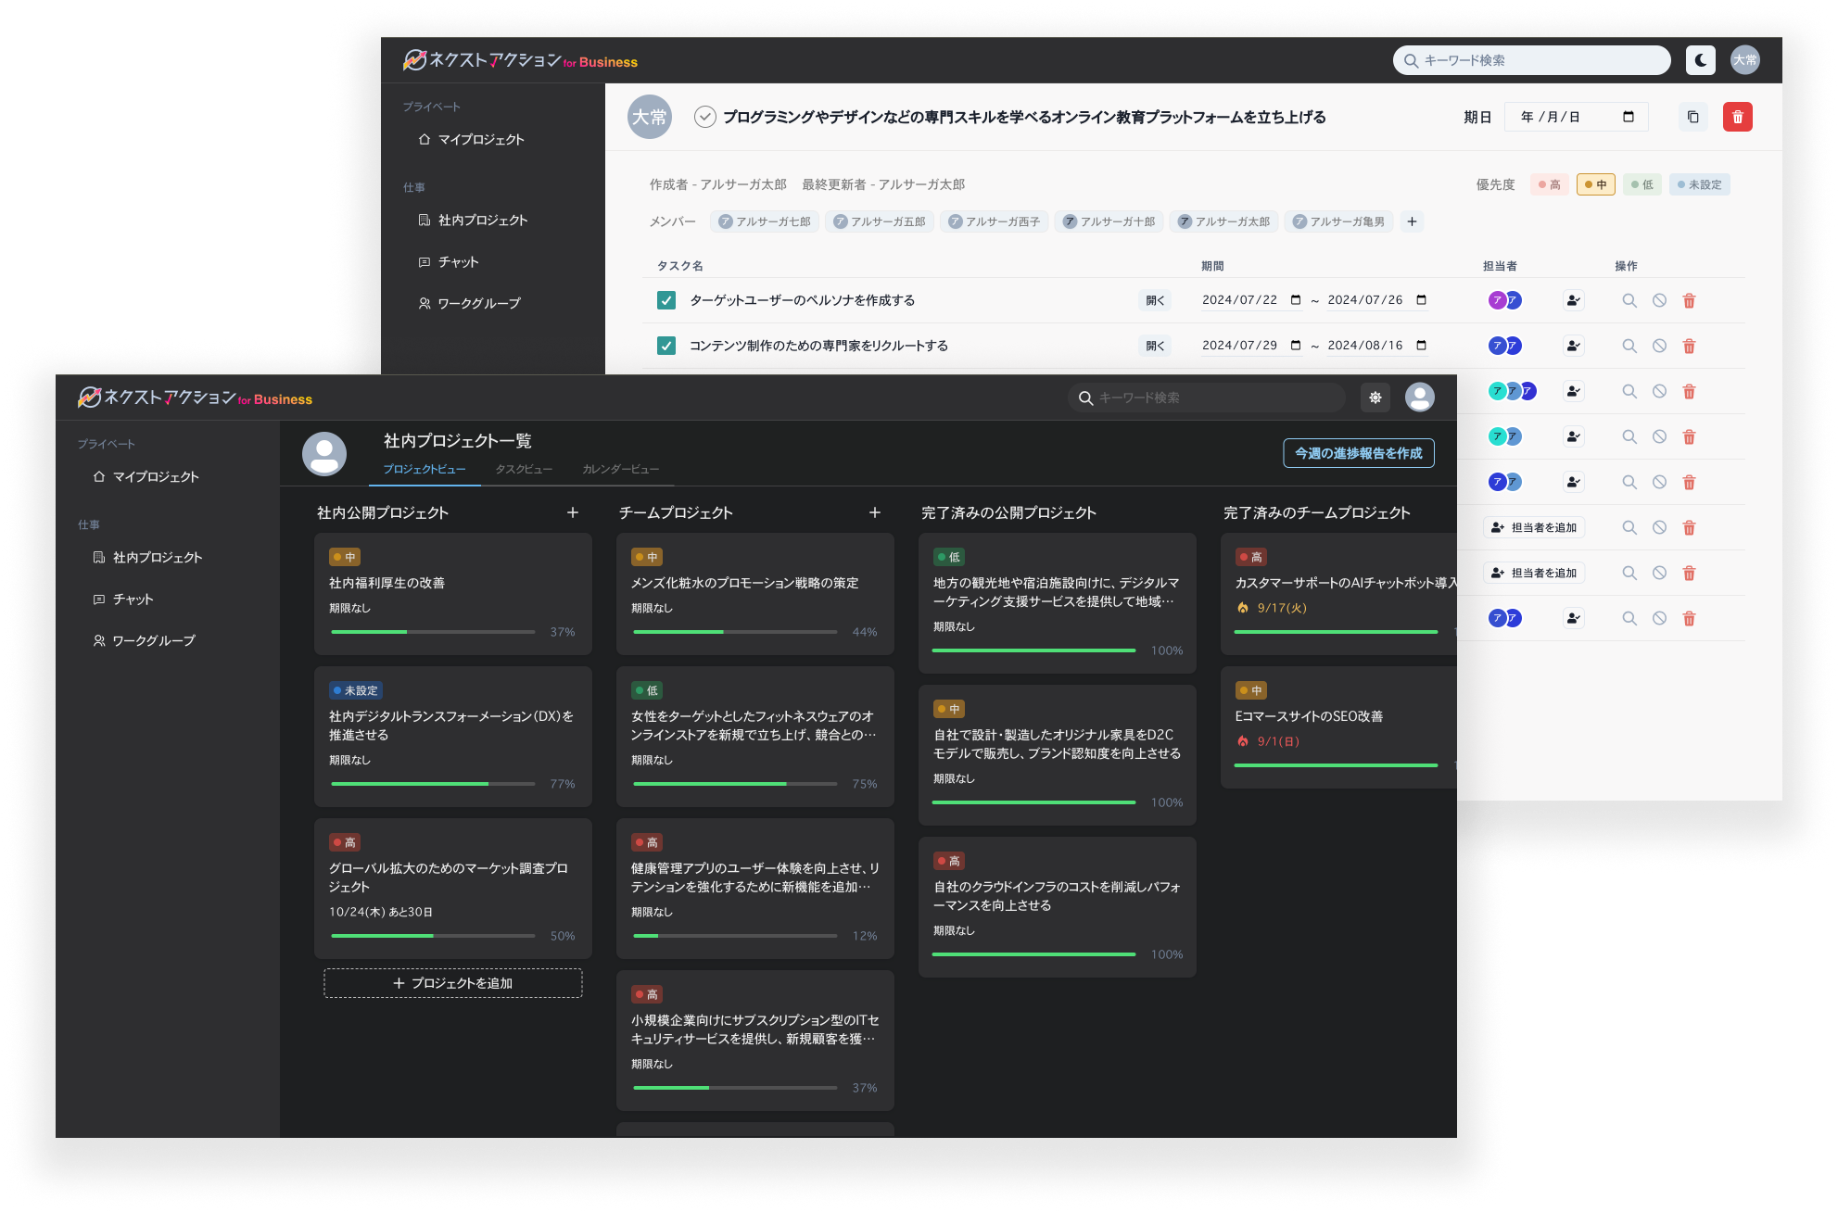The height and width of the screenshot is (1212, 1838).
Task: Click the 未設定 priority tag on DX card
Action: [356, 690]
